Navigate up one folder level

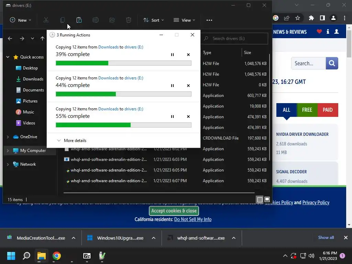click(x=42, y=38)
